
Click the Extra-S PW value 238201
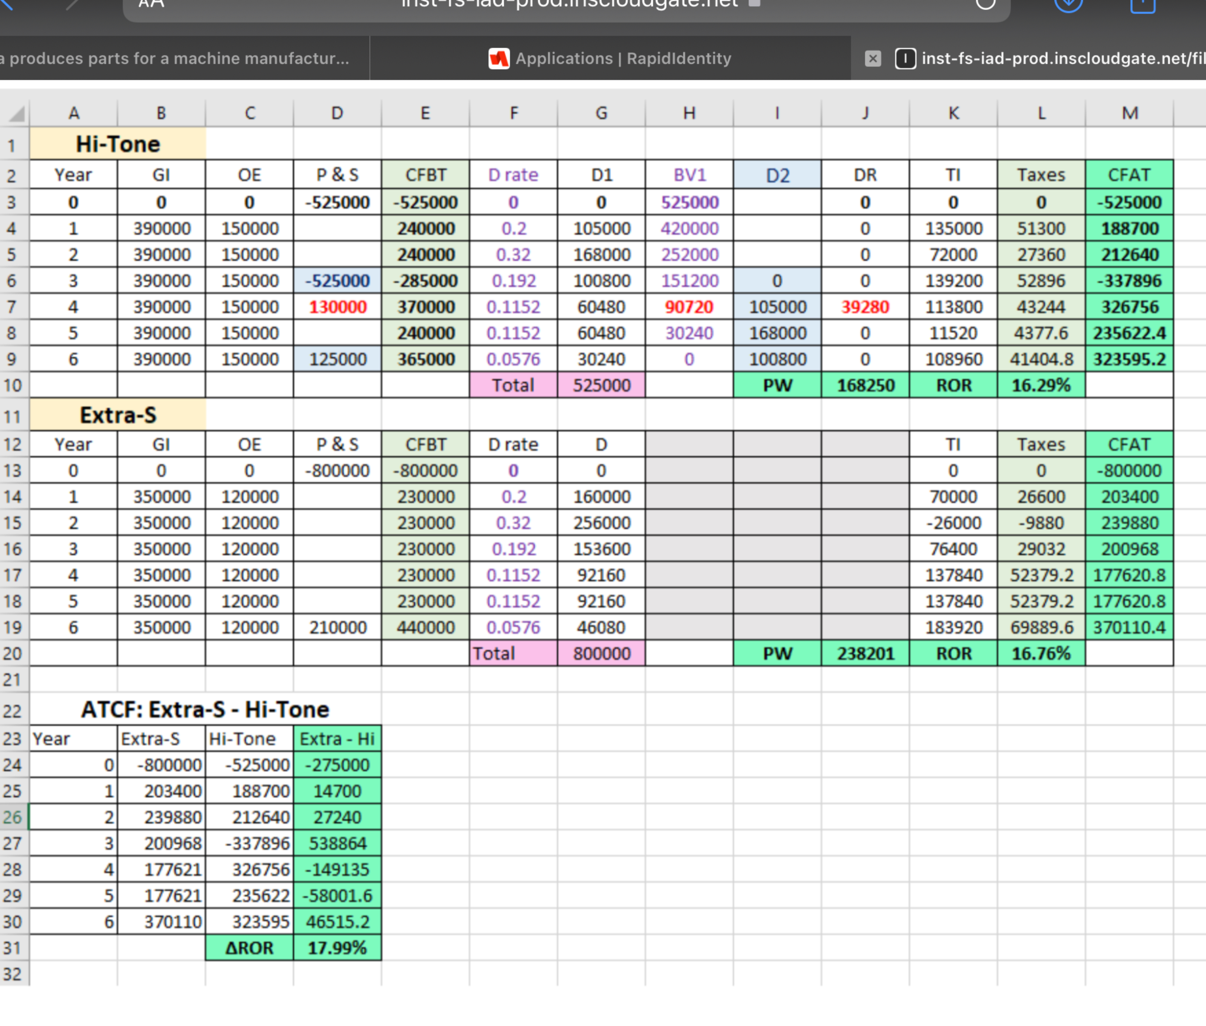tap(865, 654)
